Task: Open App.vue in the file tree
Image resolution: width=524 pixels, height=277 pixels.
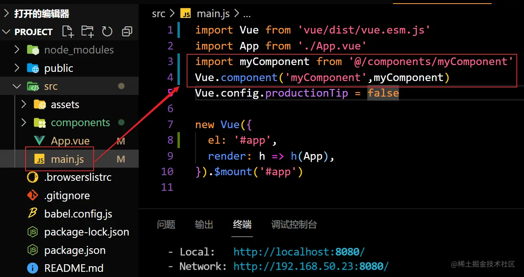Action: pos(70,141)
